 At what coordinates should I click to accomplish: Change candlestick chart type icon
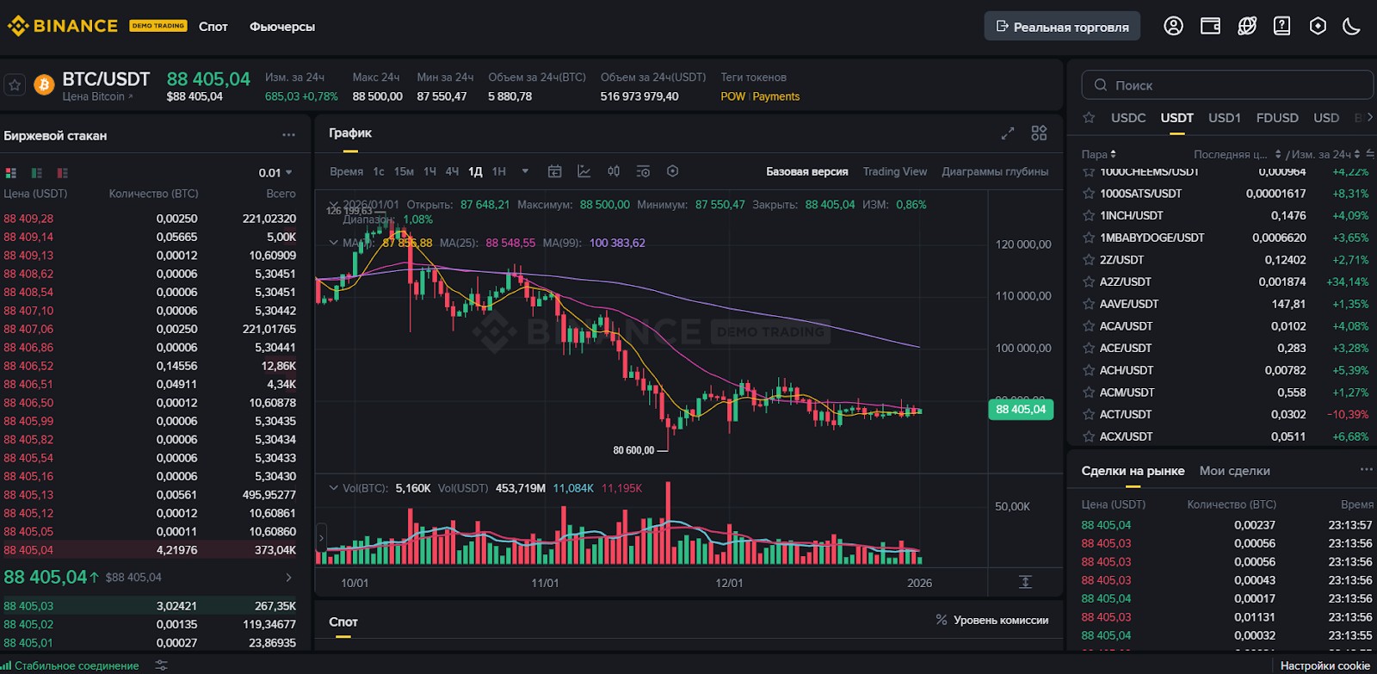(614, 171)
